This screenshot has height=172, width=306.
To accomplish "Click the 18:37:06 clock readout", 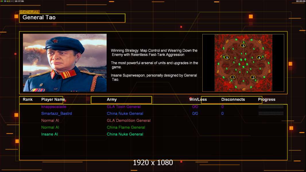I will [19, 1].
